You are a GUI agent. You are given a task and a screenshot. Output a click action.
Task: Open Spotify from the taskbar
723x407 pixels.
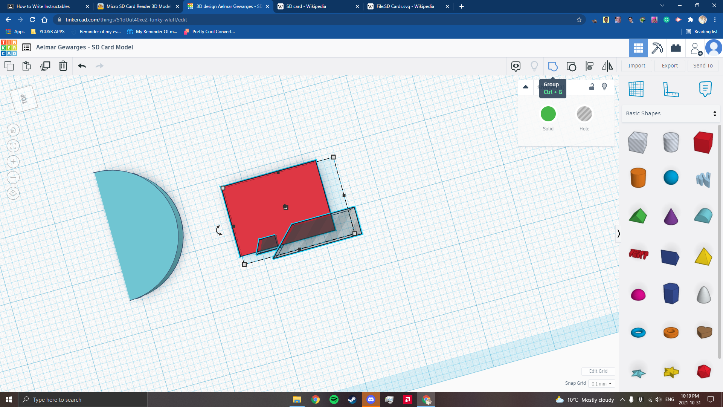[x=334, y=399]
